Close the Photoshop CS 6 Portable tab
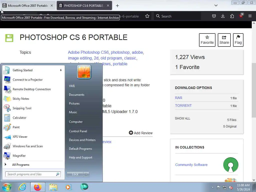The height and width of the screenshot is (192, 256). [x=108, y=5]
